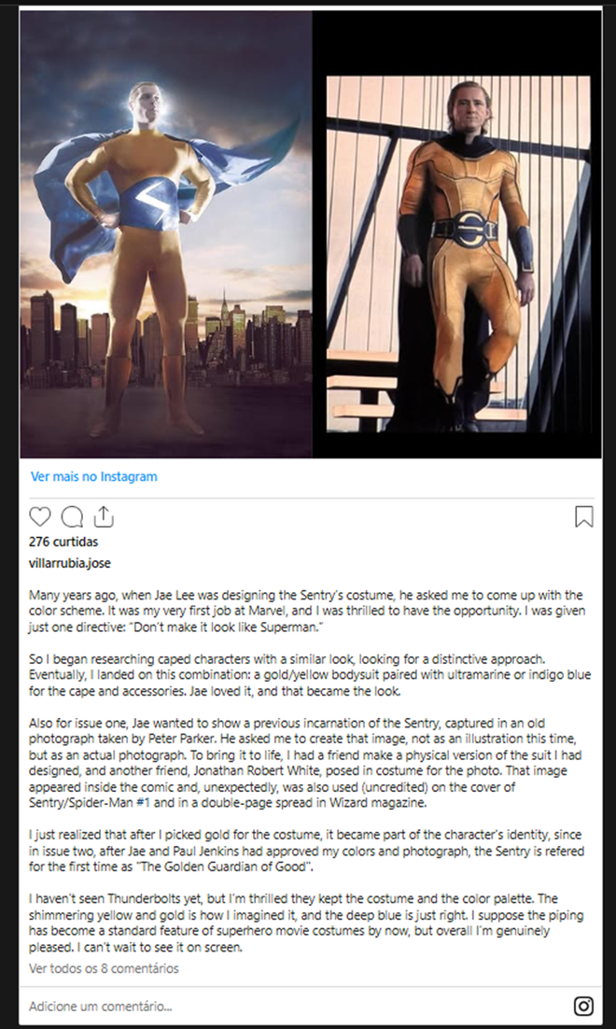Image resolution: width=616 pixels, height=1029 pixels.
Task: Follow the 'Ver mais no Instagram' link
Action: point(94,476)
